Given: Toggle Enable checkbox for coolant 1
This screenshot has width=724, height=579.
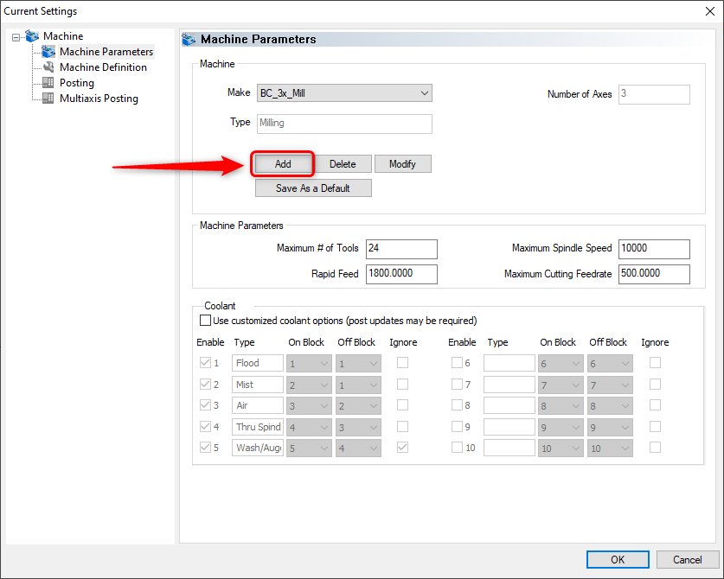Looking at the screenshot, I should pos(206,363).
